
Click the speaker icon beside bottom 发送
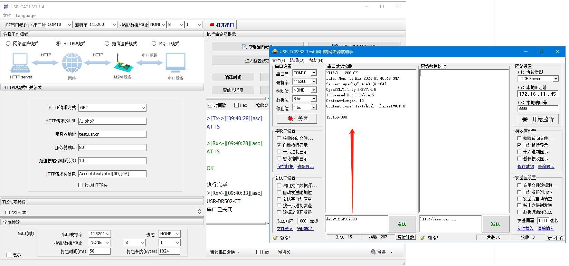(373, 252)
